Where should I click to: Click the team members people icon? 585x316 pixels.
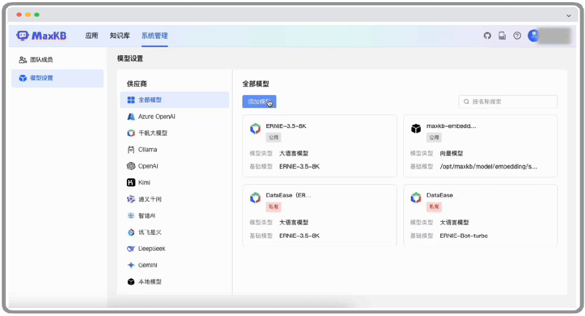tap(23, 60)
